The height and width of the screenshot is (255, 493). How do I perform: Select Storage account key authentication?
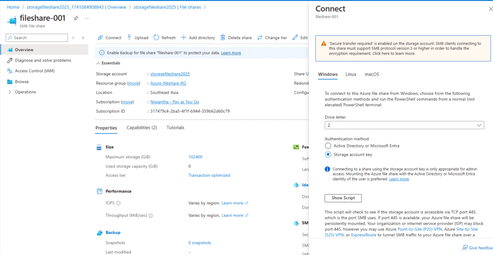pos(328,155)
